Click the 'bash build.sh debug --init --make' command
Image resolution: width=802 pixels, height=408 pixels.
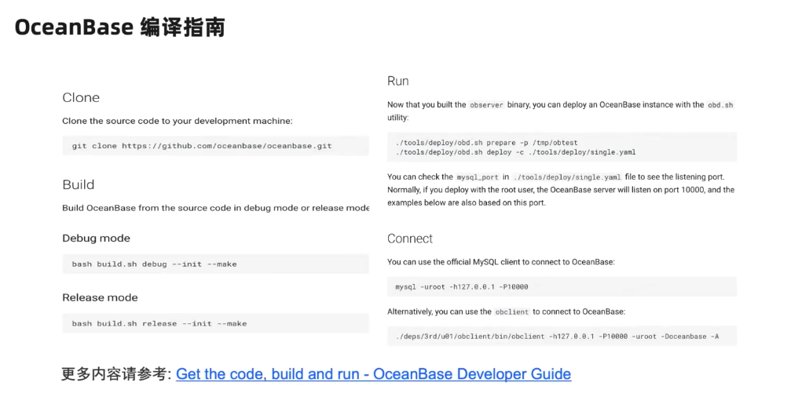pyautogui.click(x=154, y=264)
